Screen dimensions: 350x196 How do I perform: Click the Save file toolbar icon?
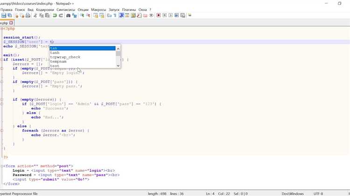tap(4, 15)
